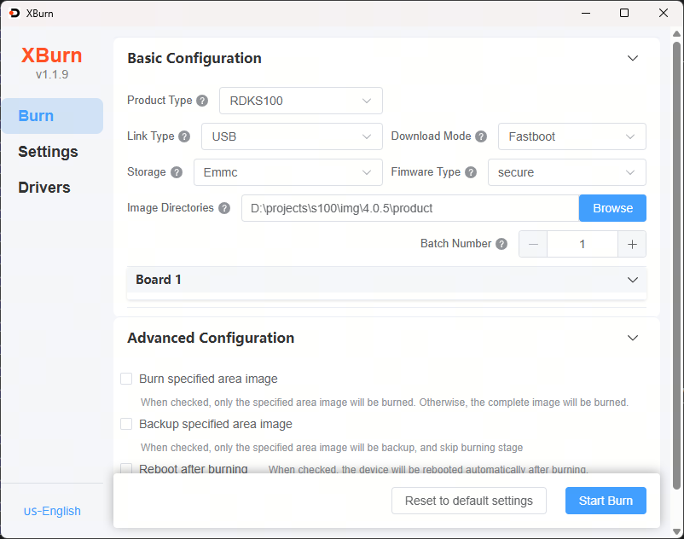Click the Image Directories help icon
Image resolution: width=684 pixels, height=539 pixels.
coord(224,208)
